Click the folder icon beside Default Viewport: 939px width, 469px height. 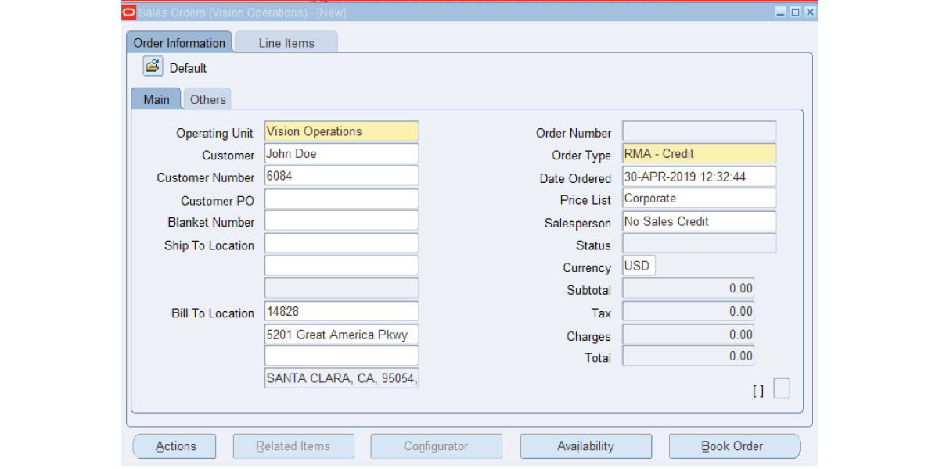pos(153,67)
